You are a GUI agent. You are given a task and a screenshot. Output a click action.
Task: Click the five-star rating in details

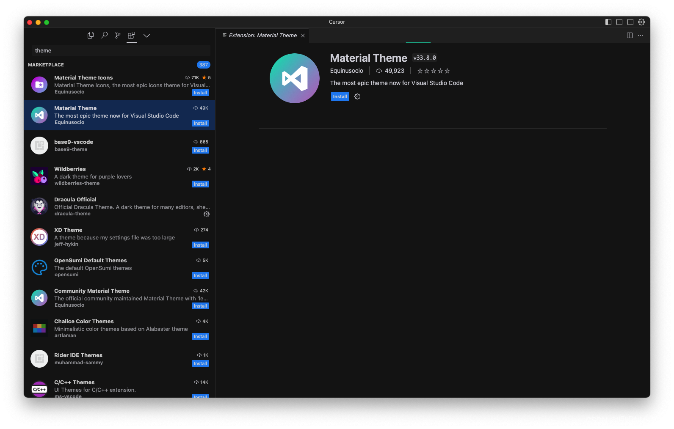pos(434,71)
